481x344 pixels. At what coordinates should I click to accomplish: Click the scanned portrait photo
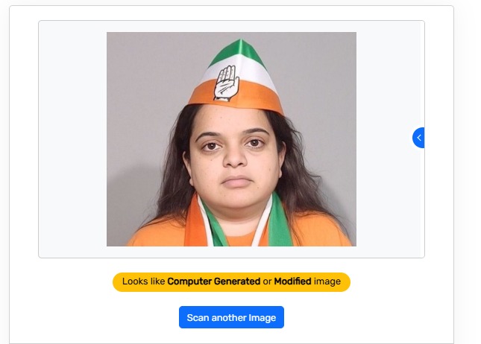coord(232,139)
